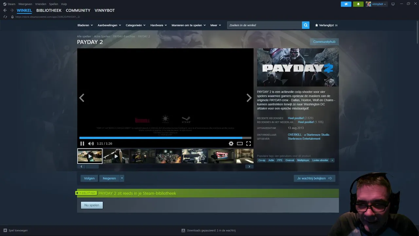Navigate back with the back arrow
419x236 pixels.
click(x=5, y=10)
